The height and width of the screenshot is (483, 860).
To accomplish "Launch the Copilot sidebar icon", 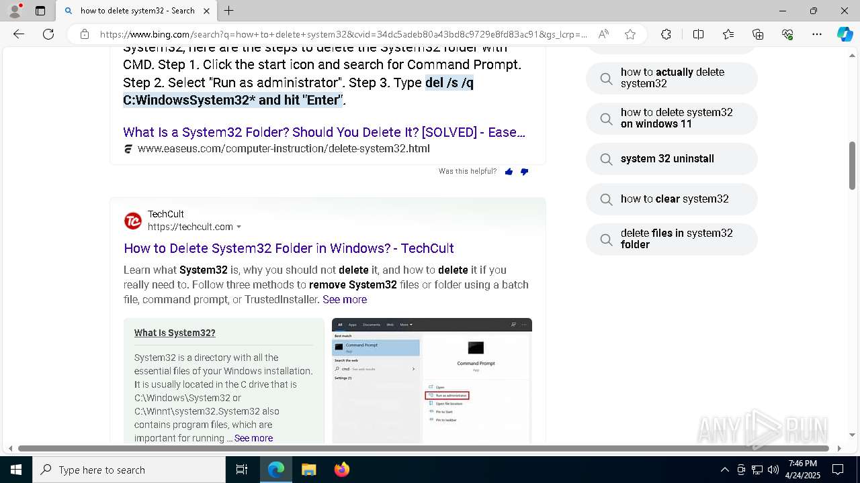I will coord(845,34).
